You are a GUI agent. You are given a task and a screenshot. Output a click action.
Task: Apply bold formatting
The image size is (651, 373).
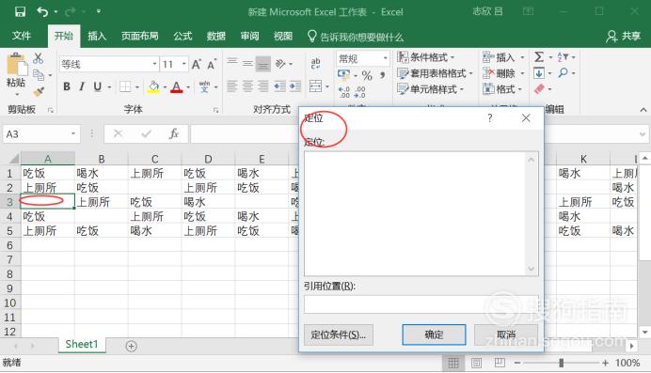pos(67,86)
